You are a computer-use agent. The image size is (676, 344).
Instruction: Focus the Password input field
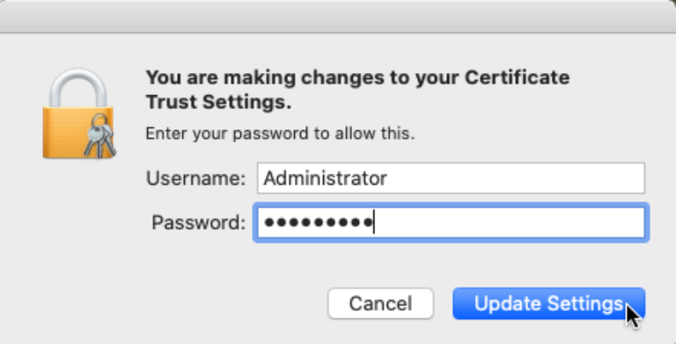(x=451, y=223)
